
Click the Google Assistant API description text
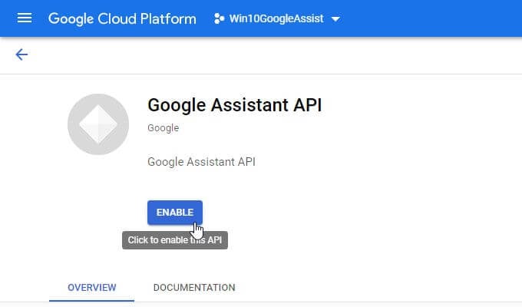pos(201,162)
